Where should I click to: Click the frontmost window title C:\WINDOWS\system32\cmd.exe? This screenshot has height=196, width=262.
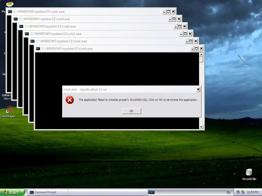(x=67, y=49)
